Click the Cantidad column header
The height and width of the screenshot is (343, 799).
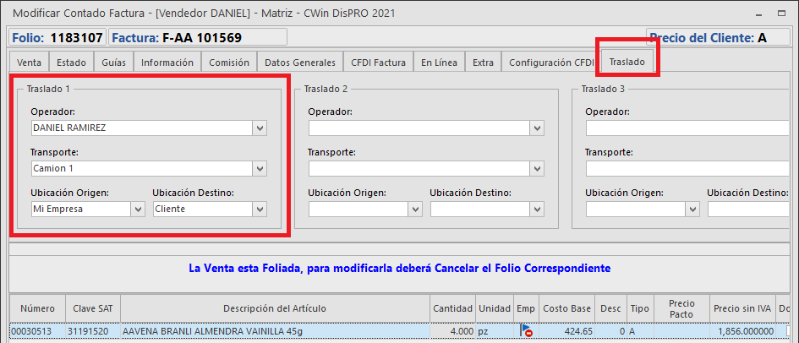[452, 308]
